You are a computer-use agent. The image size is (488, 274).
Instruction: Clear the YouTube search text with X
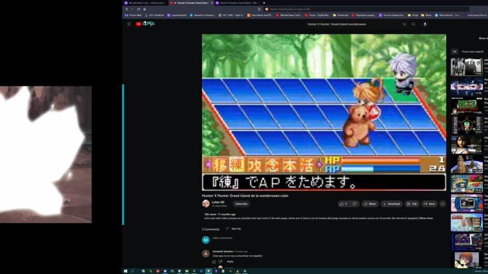404,24
